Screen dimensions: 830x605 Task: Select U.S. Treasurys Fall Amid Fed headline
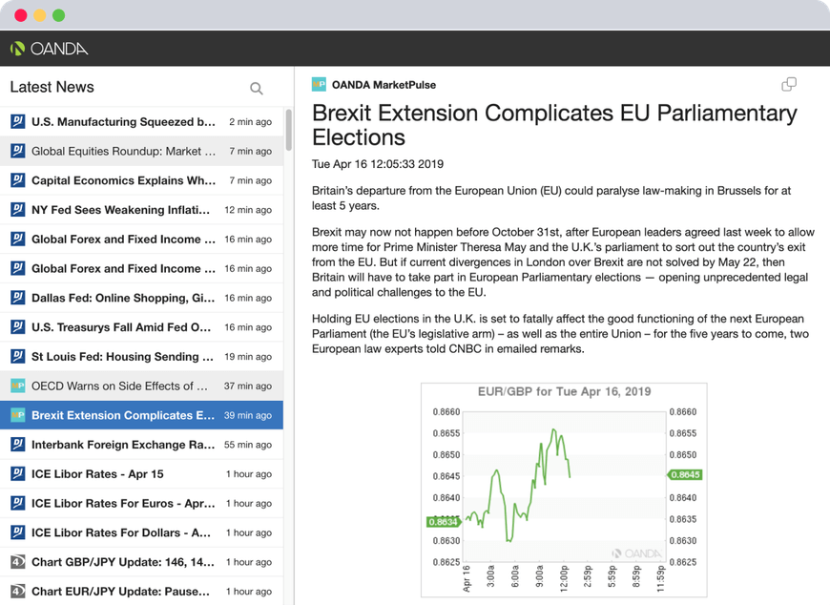(121, 327)
